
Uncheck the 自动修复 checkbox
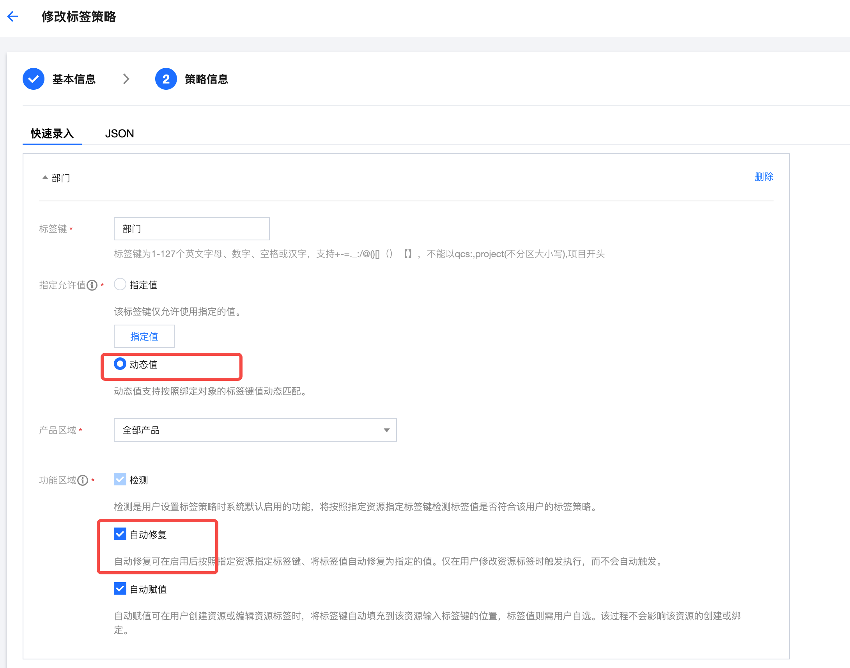coord(120,534)
